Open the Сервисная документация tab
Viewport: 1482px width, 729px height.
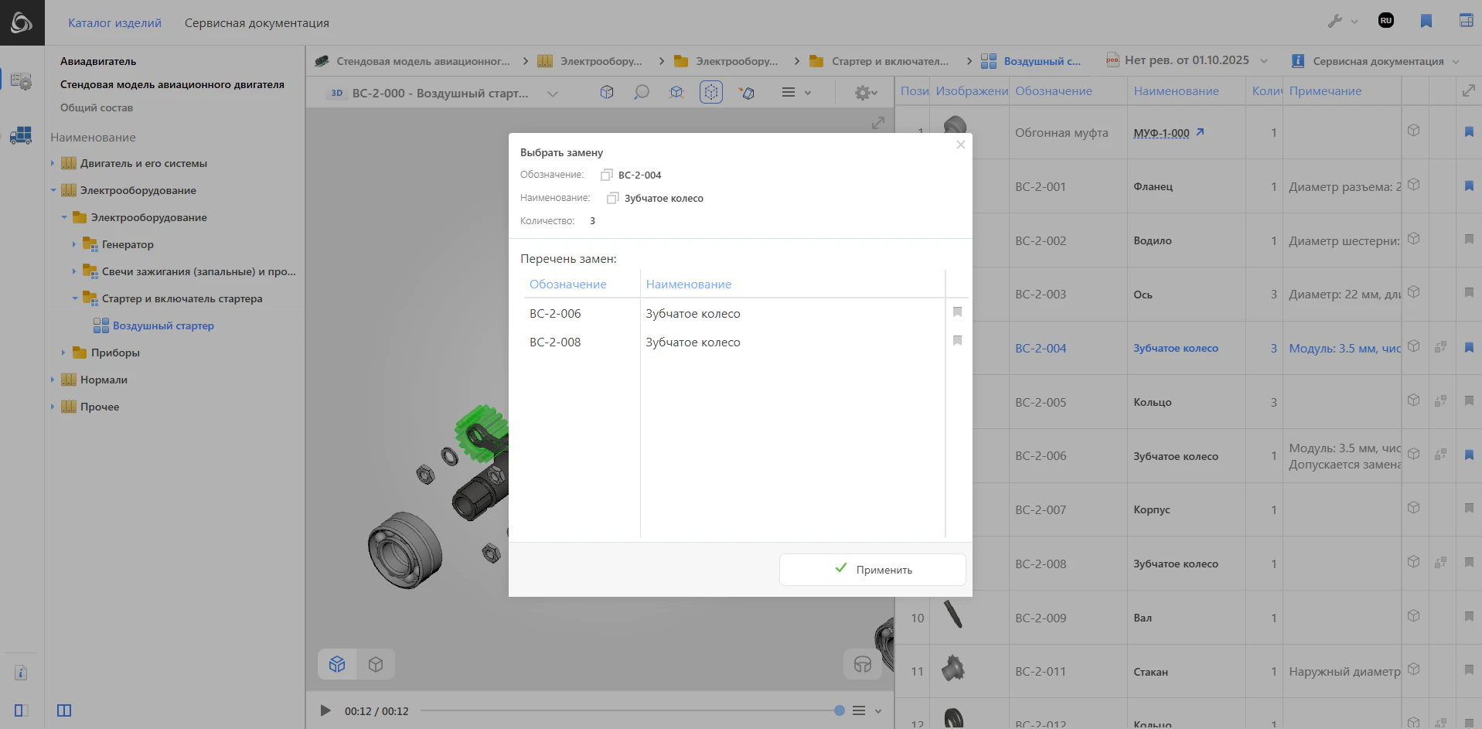pyautogui.click(x=257, y=23)
